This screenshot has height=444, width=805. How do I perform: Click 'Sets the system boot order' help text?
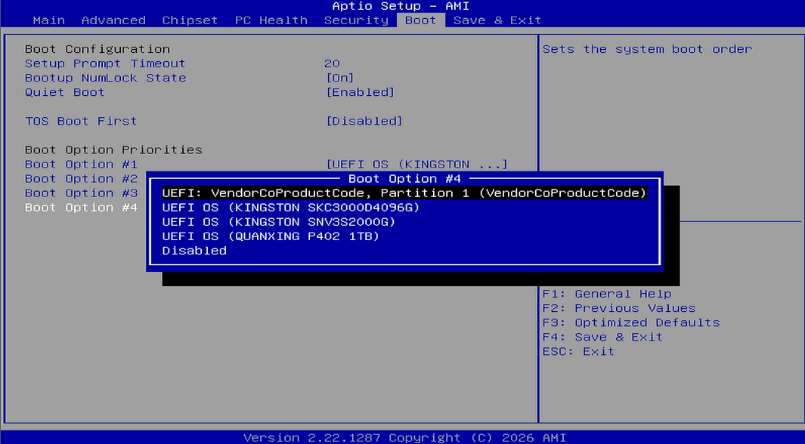tap(647, 49)
